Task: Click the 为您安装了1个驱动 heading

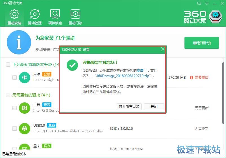Action: 55,38
